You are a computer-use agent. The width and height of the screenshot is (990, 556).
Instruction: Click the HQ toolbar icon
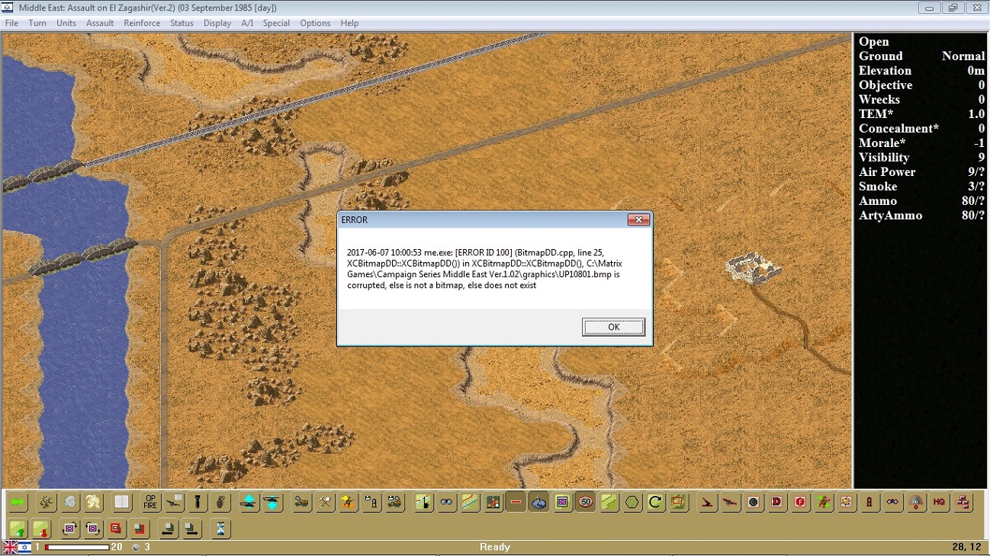pyautogui.click(x=939, y=503)
